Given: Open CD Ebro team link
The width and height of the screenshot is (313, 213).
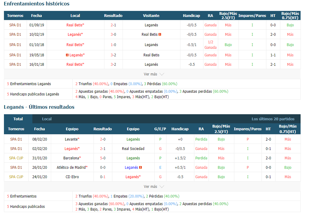Looking at the screenshot, I should coord(72,177).
